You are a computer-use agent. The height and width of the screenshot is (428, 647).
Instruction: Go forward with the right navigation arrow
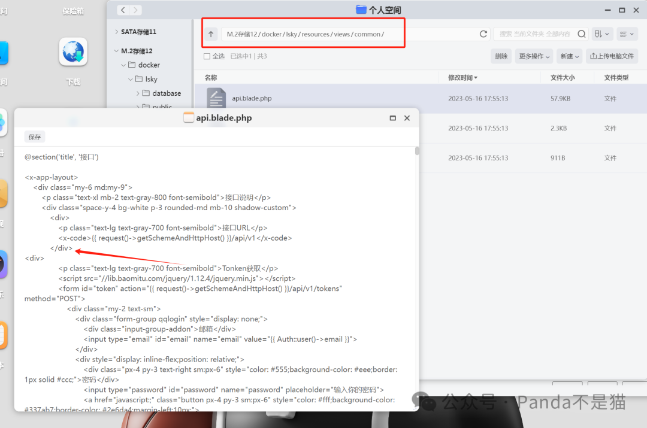point(135,10)
